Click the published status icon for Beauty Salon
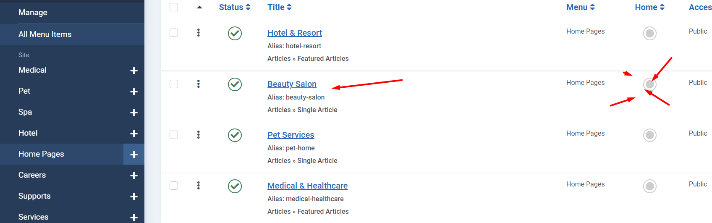 (235, 84)
